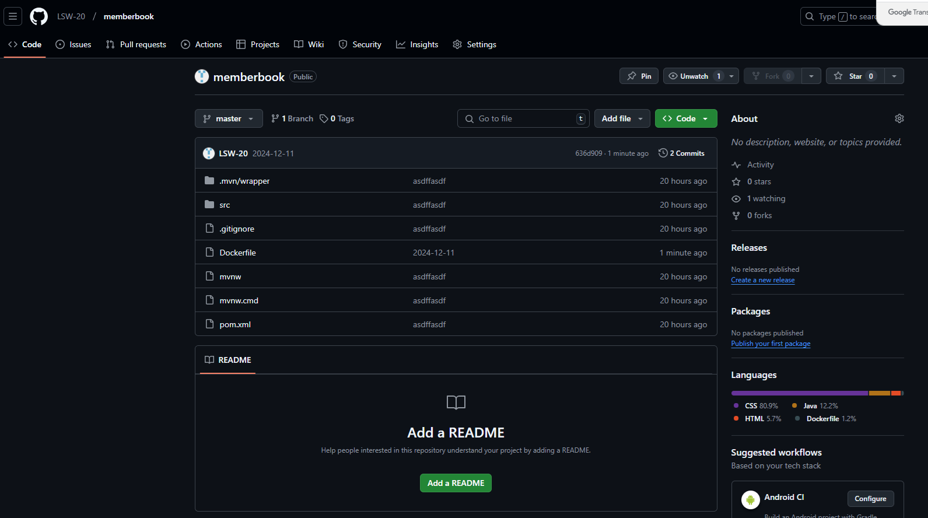Open the master branch selector
This screenshot has height=518, width=928.
229,118
